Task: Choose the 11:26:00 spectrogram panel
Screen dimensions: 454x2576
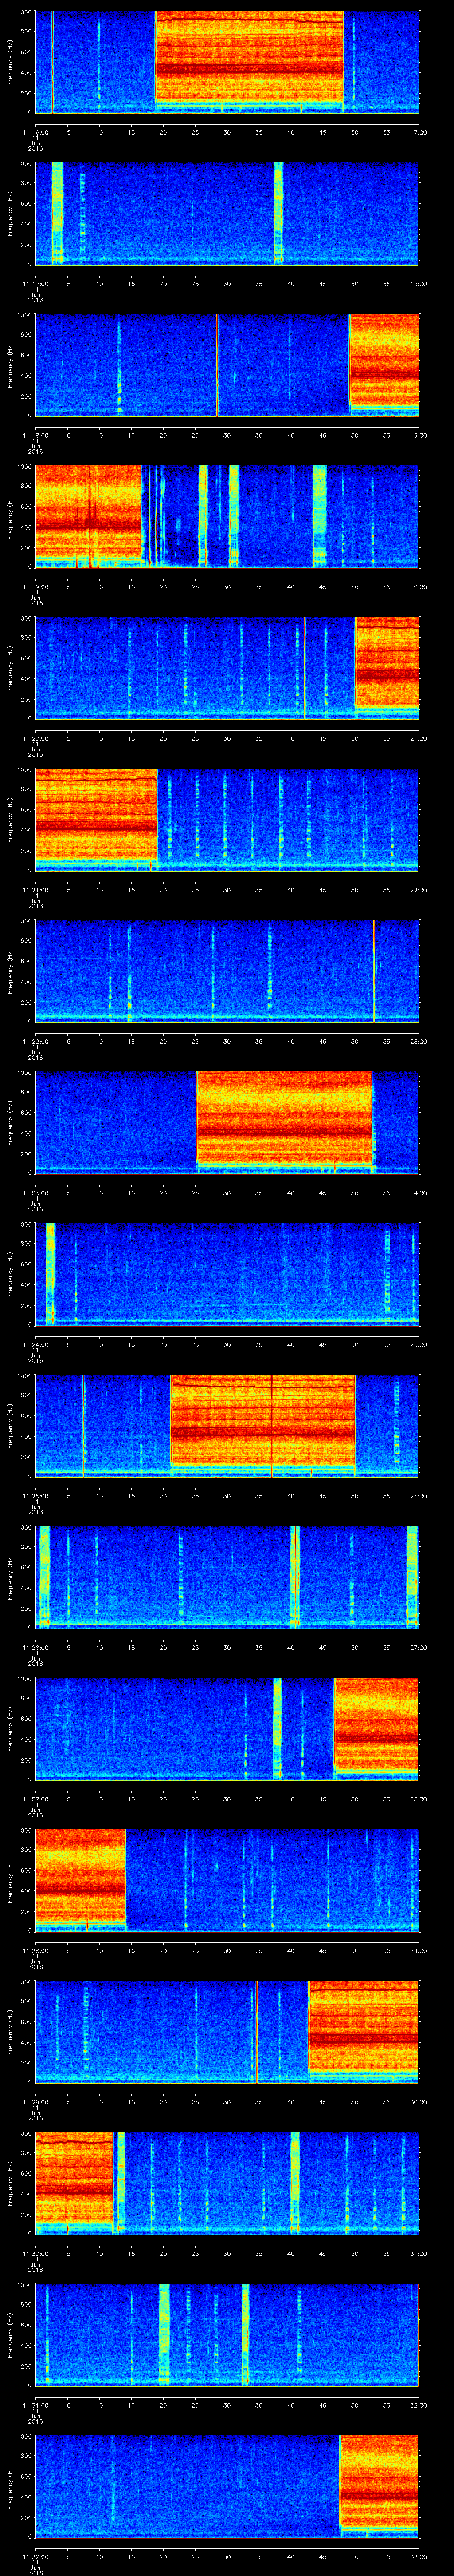Action: coord(227,1577)
